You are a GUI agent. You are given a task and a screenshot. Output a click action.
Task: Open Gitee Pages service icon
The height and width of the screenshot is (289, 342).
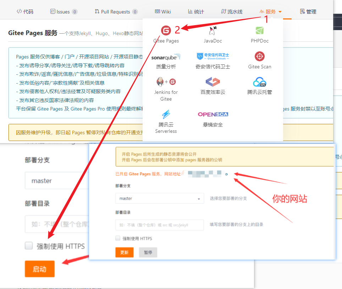(166, 30)
